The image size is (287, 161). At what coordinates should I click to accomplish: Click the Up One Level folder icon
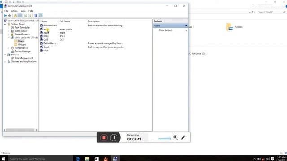coord(16,16)
